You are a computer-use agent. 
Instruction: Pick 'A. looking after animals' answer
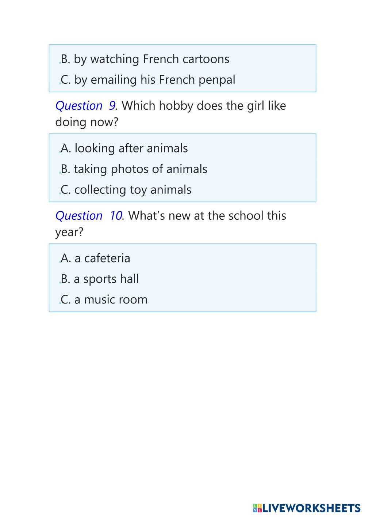point(124,148)
